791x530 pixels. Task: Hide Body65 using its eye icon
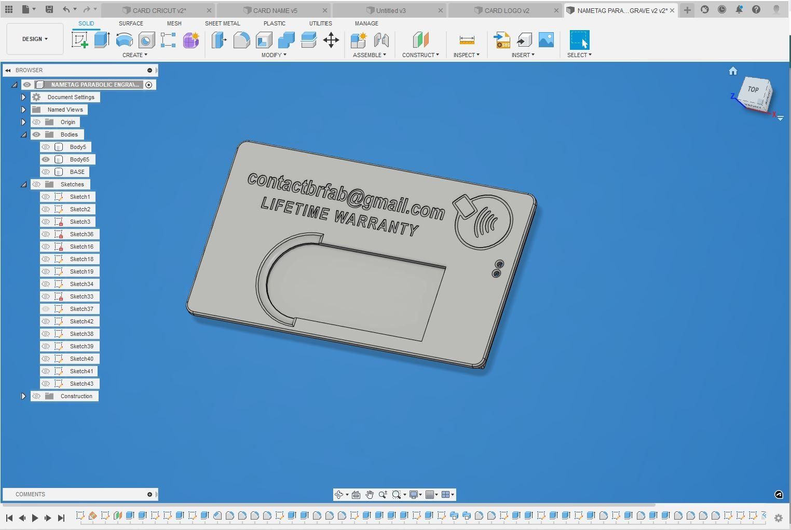(46, 159)
